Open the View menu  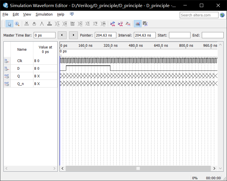(x=27, y=14)
